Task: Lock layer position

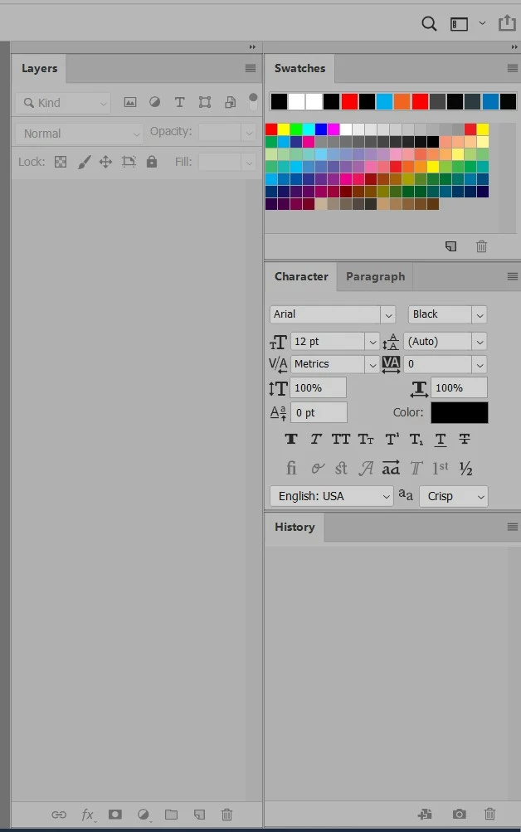Action: [105, 162]
